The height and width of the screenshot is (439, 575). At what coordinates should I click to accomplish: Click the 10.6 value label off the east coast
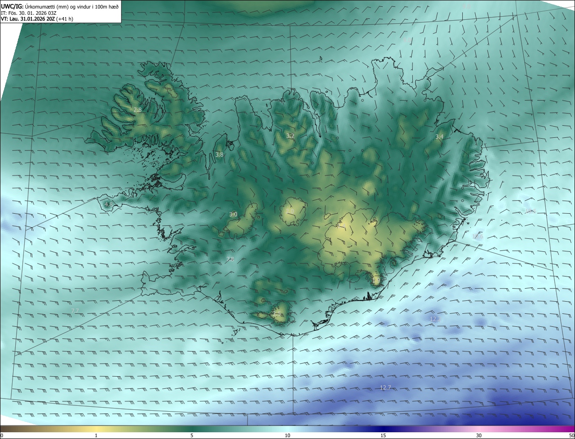(478, 237)
